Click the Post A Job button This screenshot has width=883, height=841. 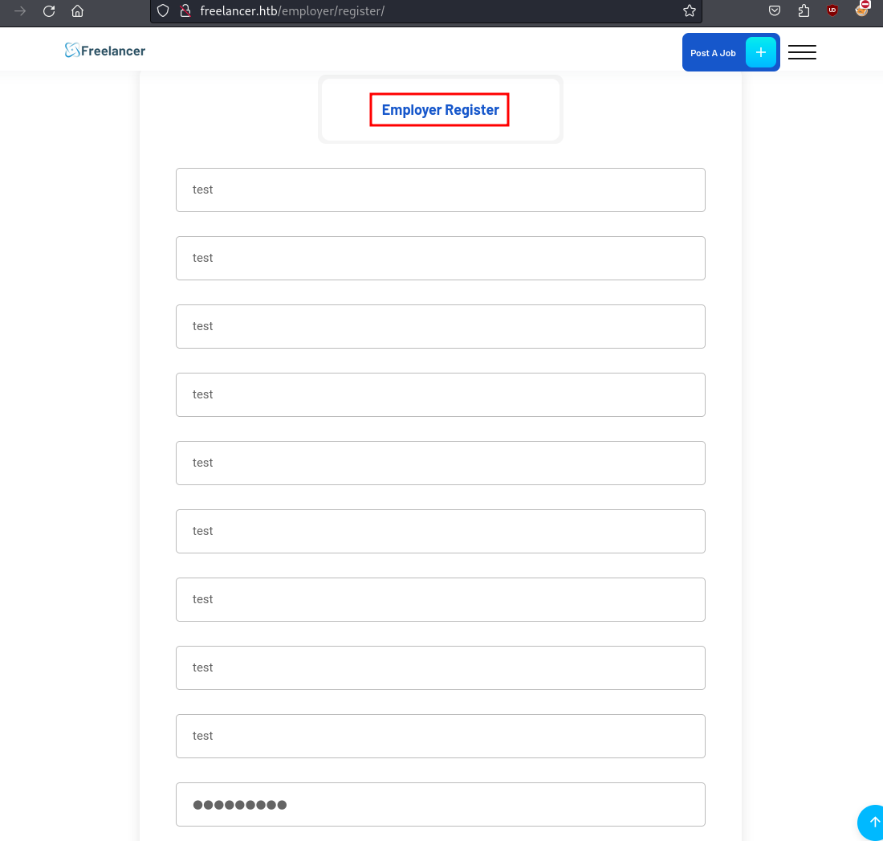713,53
